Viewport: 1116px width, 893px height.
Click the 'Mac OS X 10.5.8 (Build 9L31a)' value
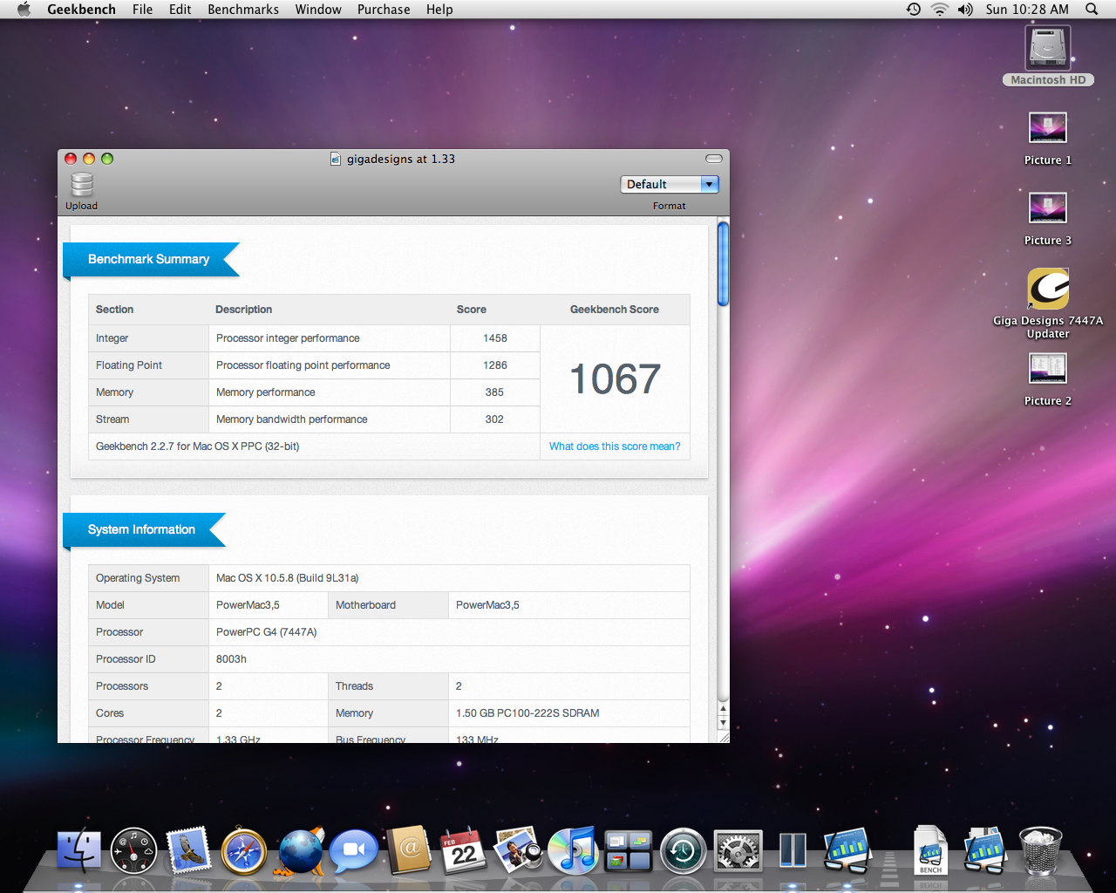(287, 578)
